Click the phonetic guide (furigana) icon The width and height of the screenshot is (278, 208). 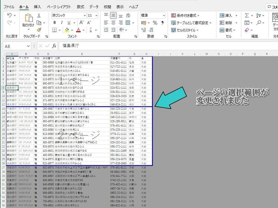90,30
